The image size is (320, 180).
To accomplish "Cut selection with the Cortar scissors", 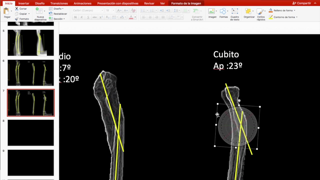I will click(x=20, y=9).
